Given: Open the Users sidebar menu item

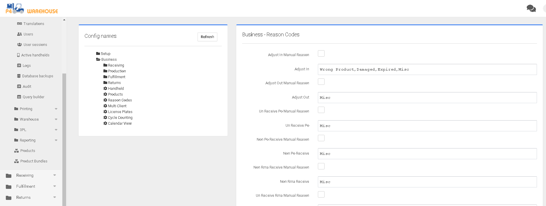Looking at the screenshot, I should 28,34.
